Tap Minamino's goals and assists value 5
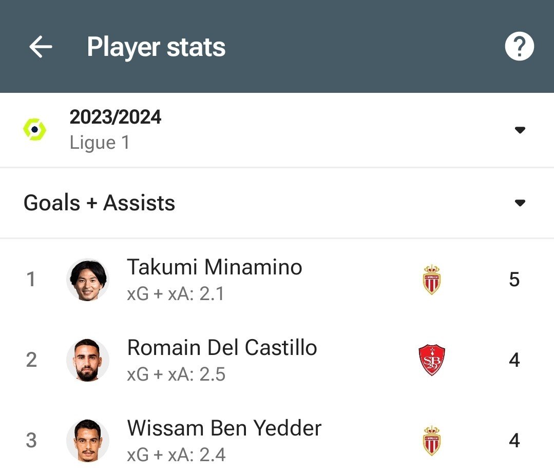The width and height of the screenshot is (554, 475). coord(514,280)
